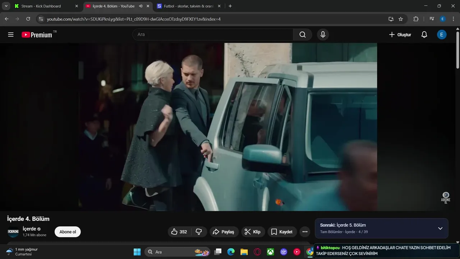Open the YouTube guide hamburger menu
The height and width of the screenshot is (259, 460).
coord(11,35)
